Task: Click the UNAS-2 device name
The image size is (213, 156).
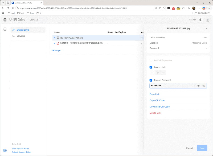Action: [34, 20]
